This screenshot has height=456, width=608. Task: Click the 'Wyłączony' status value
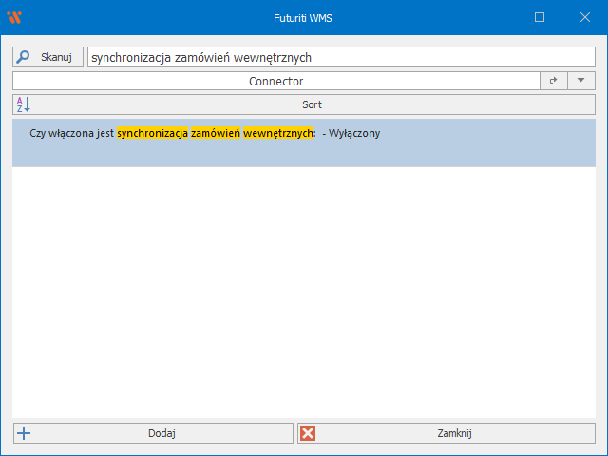tap(354, 134)
